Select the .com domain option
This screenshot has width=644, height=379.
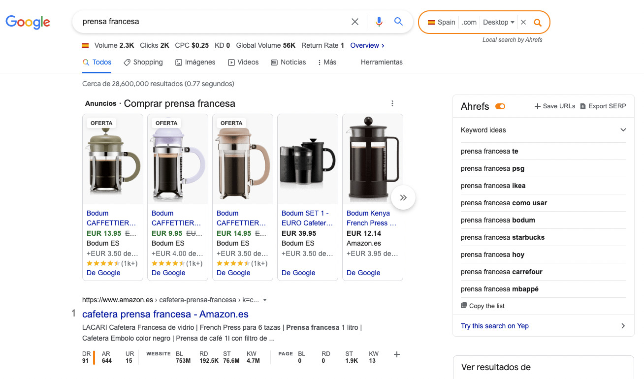click(469, 22)
